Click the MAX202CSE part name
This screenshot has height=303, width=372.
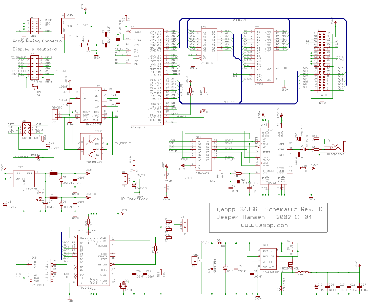pyautogui.click(x=94, y=124)
